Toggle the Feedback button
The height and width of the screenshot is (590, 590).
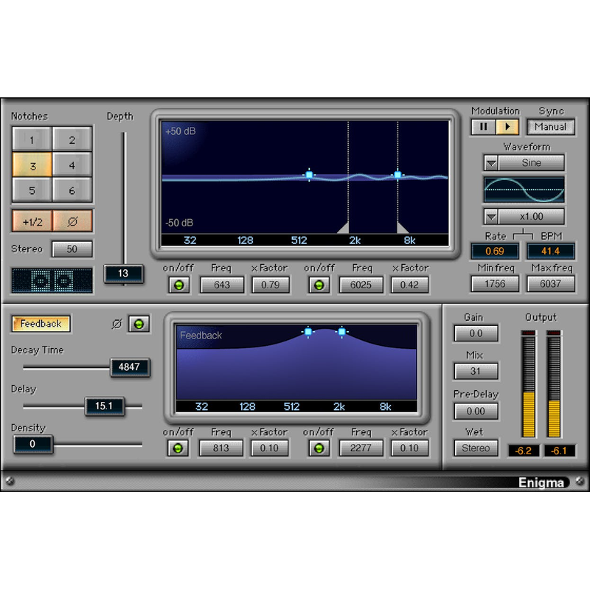41,324
